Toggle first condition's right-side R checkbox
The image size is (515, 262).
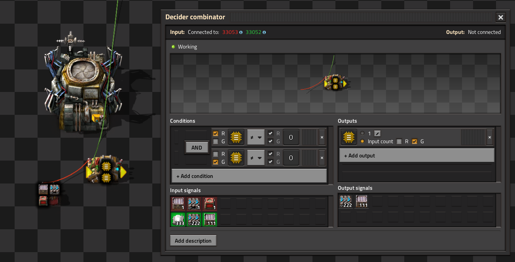pos(271,134)
